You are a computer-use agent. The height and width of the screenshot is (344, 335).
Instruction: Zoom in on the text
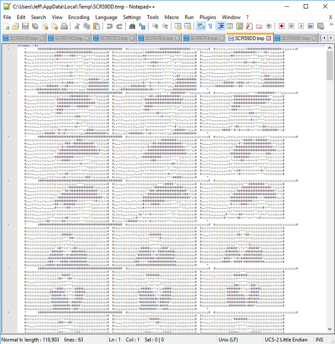tap(155, 26)
